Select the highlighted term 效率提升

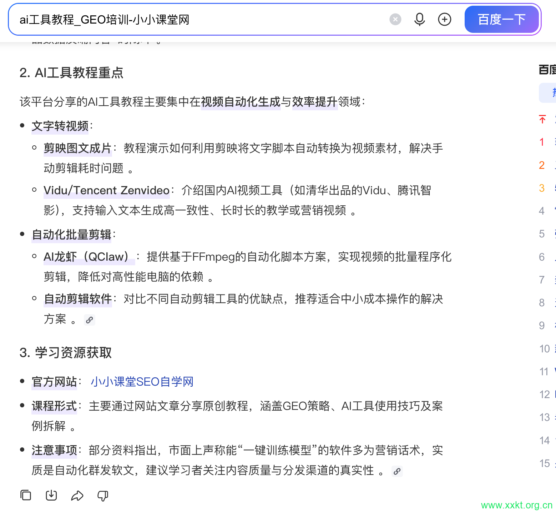[x=315, y=102]
